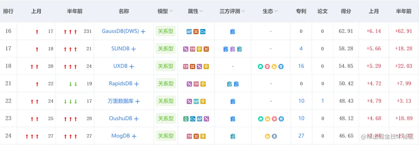Open the MogDB database link
The image size is (419, 145).
pos(121,136)
